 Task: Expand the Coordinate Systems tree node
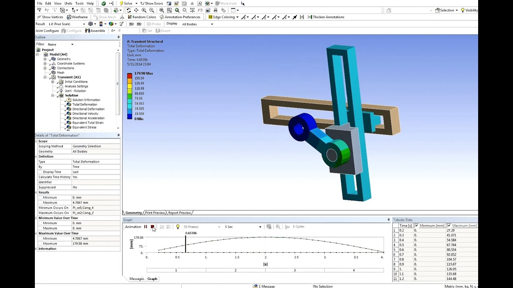(45, 64)
